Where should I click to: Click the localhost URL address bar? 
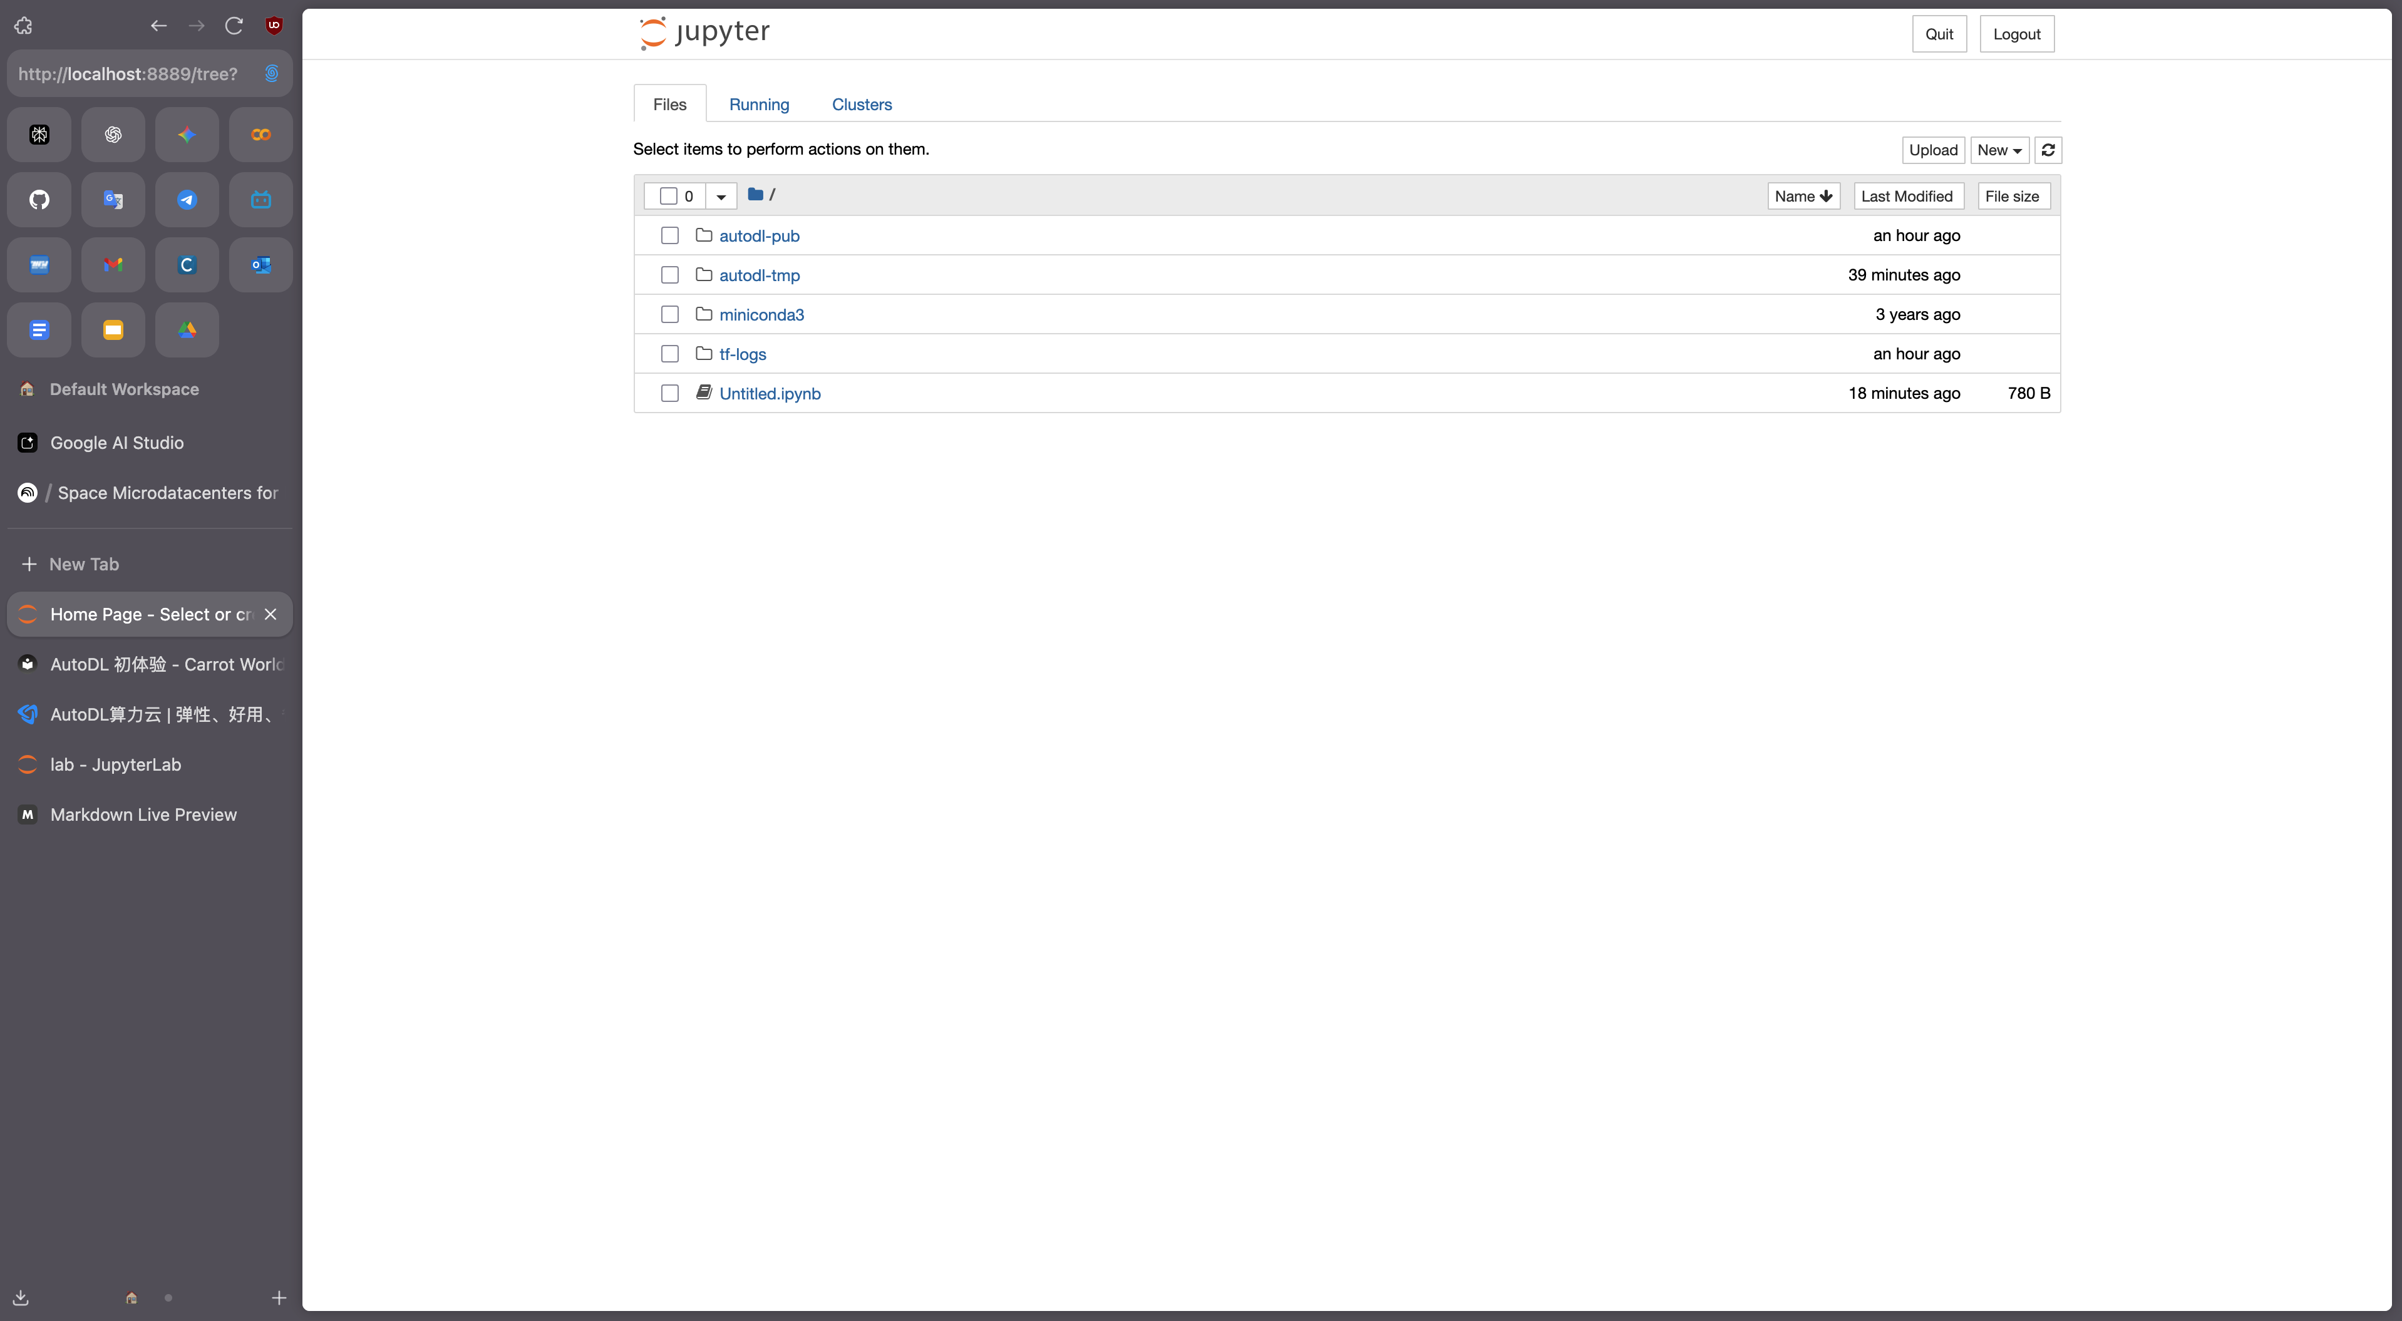tap(129, 74)
